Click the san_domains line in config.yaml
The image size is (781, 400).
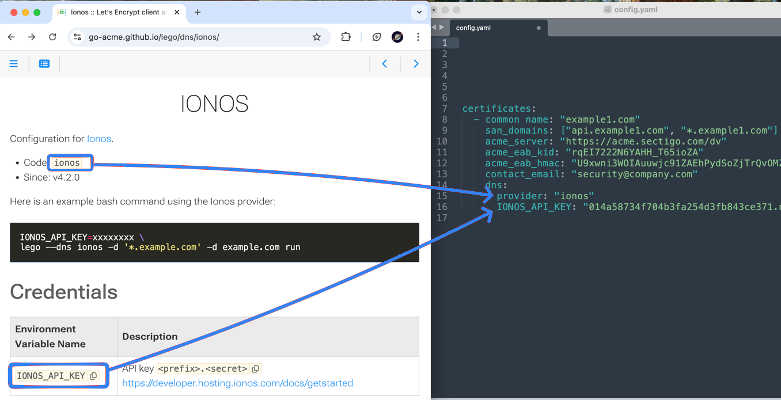click(631, 131)
